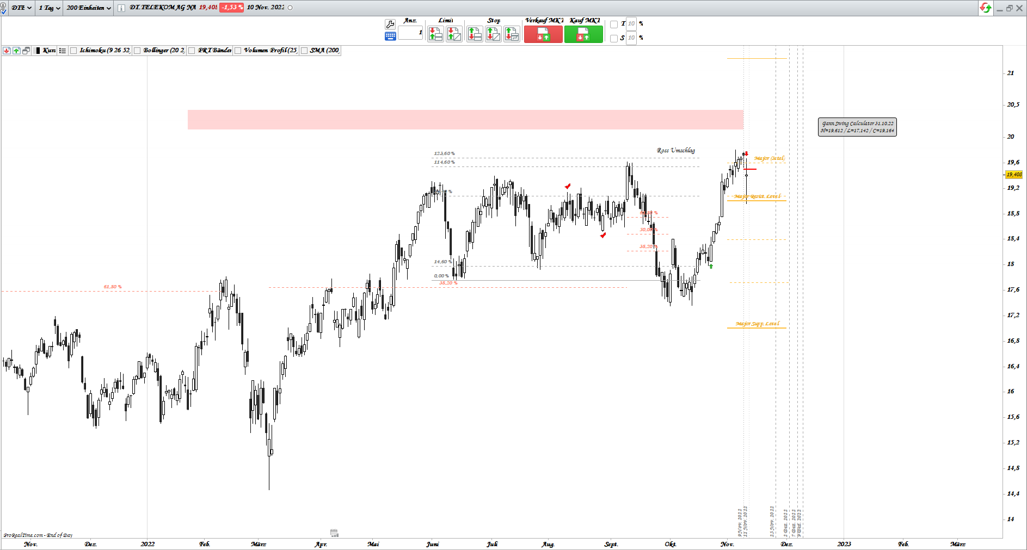Open the instrument info icon

pos(121,8)
